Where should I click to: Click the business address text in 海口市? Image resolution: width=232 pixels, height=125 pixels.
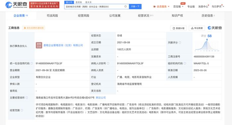[65, 97]
